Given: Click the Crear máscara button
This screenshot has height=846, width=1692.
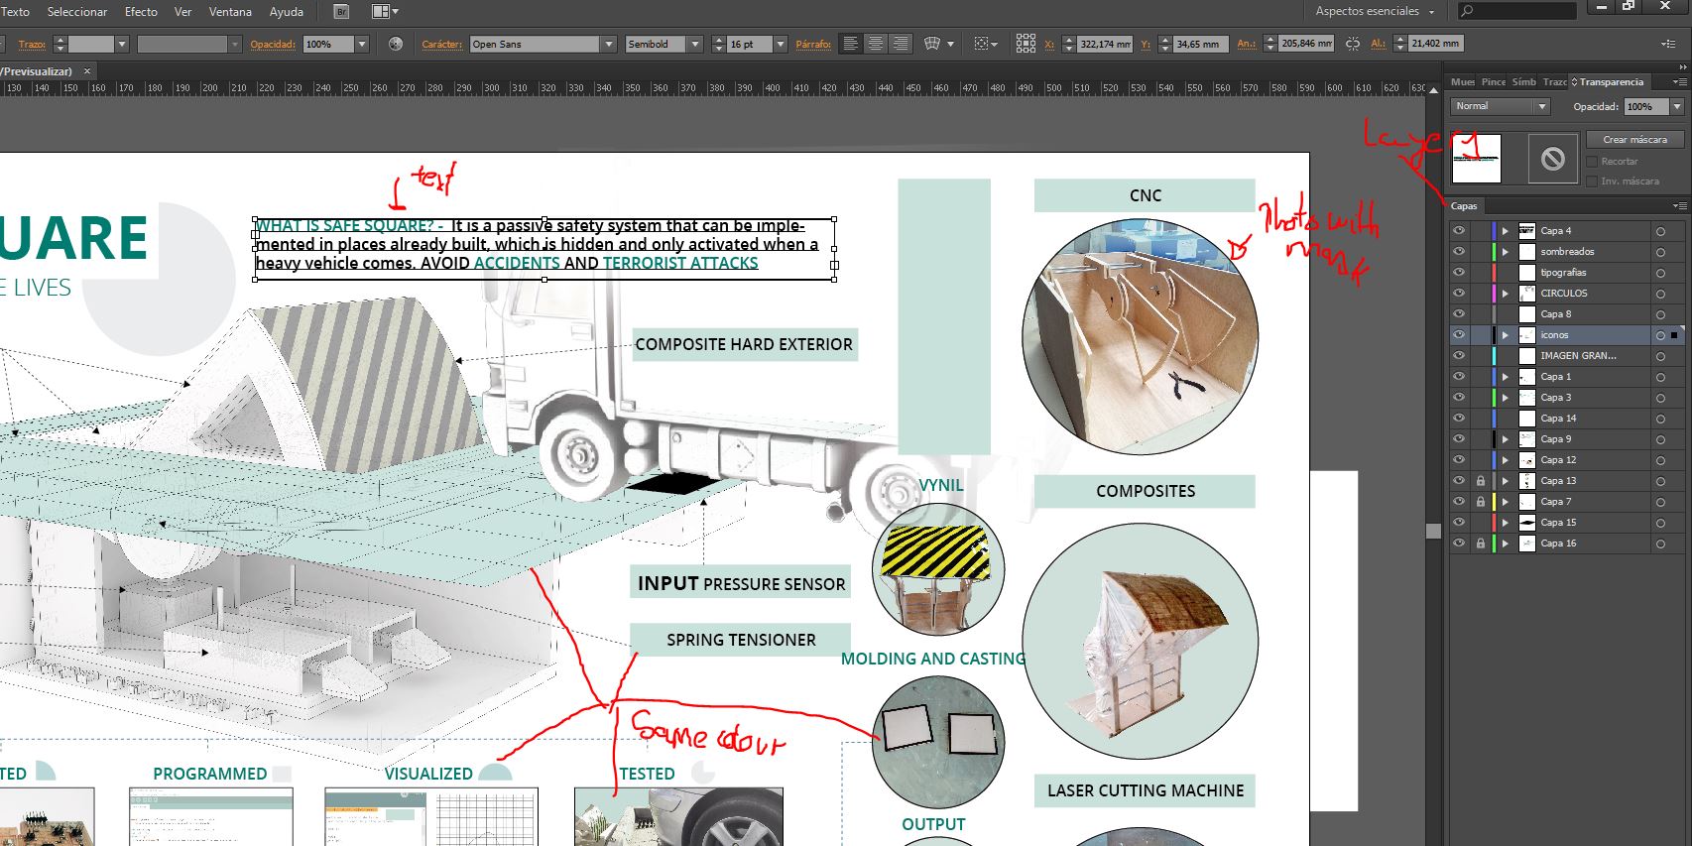Looking at the screenshot, I should (x=1634, y=140).
